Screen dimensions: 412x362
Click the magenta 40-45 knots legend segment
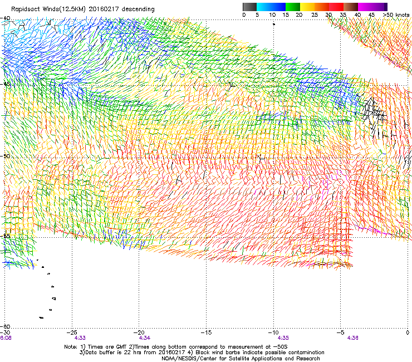click(365, 7)
